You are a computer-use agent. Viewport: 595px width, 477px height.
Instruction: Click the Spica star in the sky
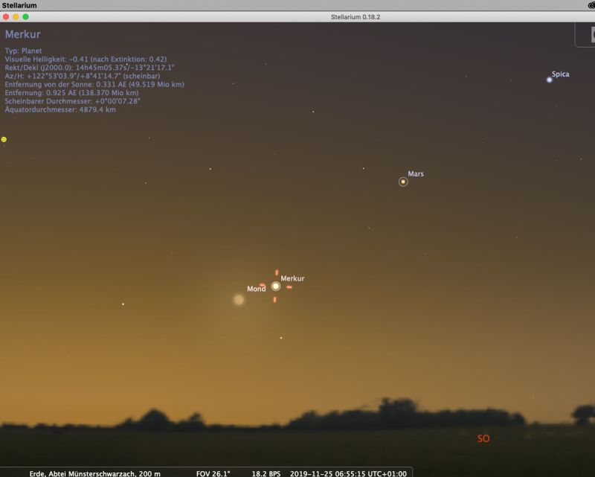550,80
